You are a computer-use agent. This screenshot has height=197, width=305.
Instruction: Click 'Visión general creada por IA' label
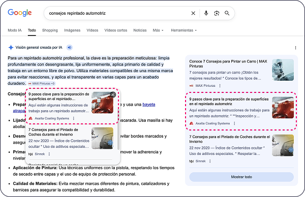point(39,47)
